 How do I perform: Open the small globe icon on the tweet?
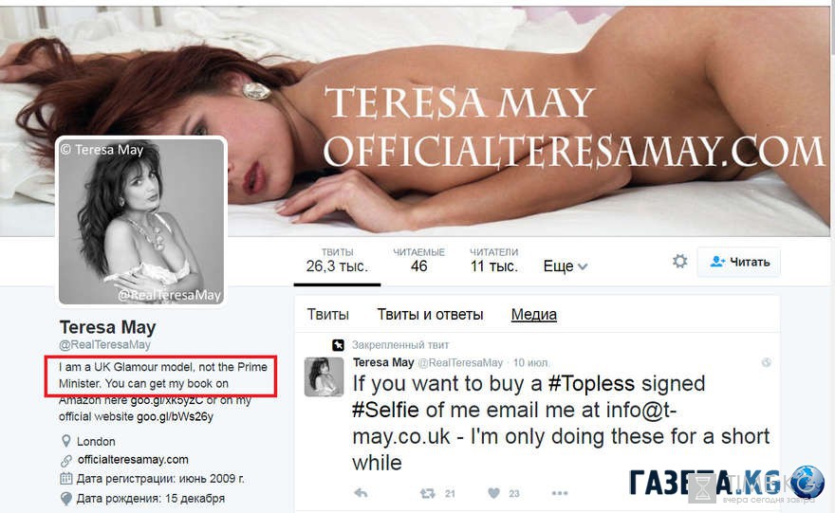pos(767,362)
